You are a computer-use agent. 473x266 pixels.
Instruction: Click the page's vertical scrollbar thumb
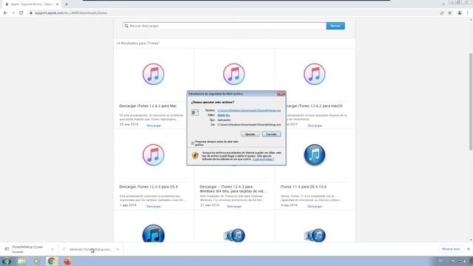pos(471,101)
